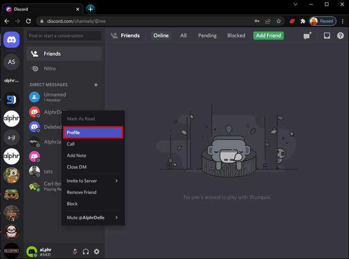Open the Unnamed group DM
This screenshot has height=259, width=349.
[64, 97]
